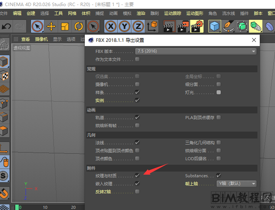Click the Tweak mouse icon in sidebar
Viewport: 275px width, 210px height.
pyautogui.click(x=4, y=162)
